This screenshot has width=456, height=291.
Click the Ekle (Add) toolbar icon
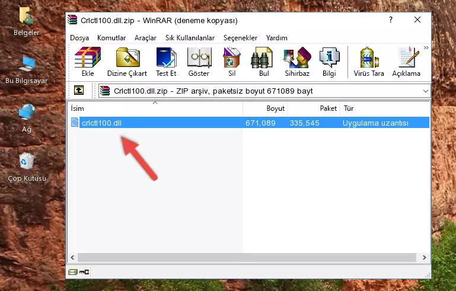point(88,57)
